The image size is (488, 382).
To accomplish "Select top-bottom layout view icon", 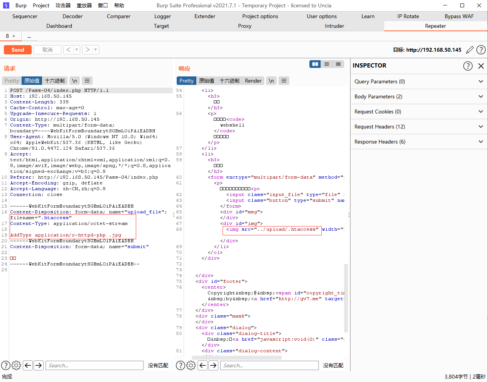I will coord(327,64).
